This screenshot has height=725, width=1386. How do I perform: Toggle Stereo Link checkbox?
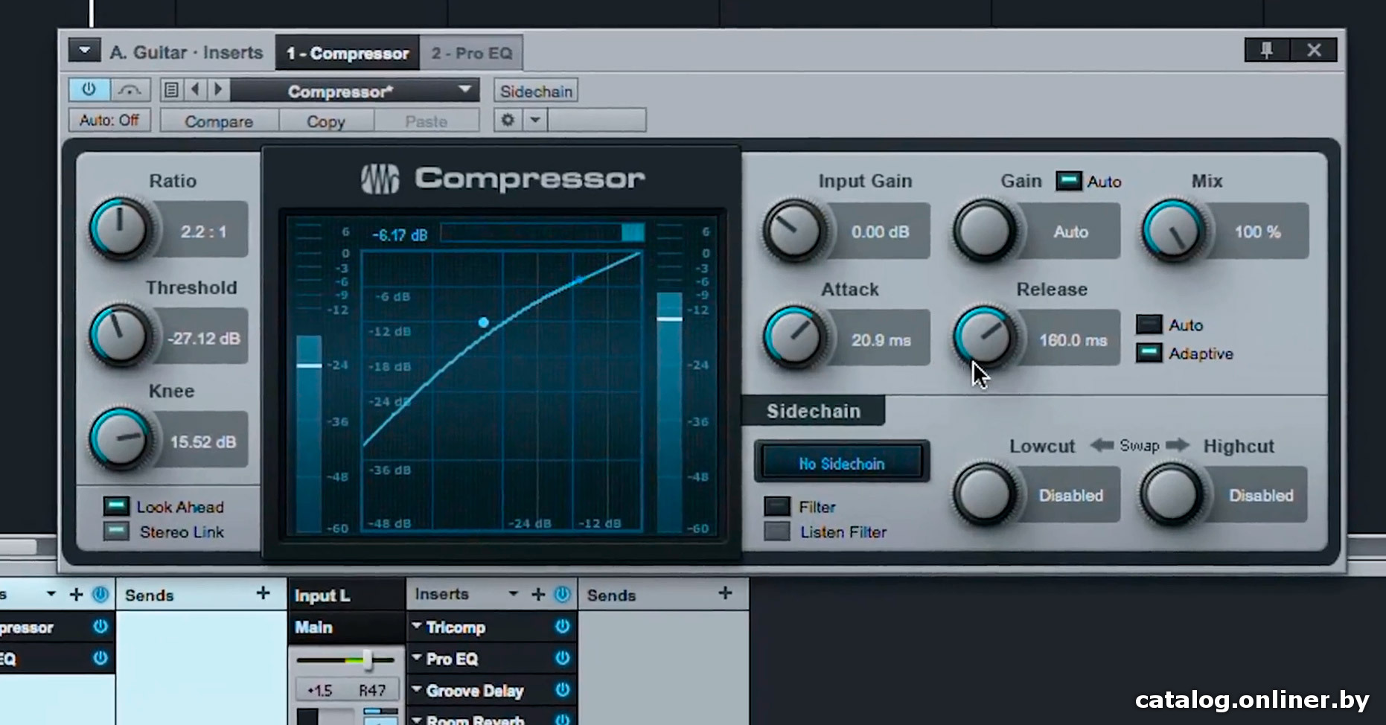point(115,531)
